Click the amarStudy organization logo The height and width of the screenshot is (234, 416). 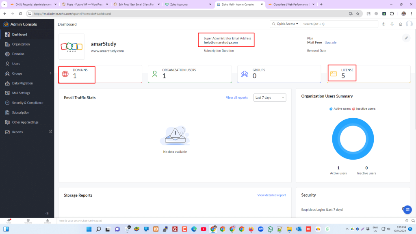click(x=71, y=47)
